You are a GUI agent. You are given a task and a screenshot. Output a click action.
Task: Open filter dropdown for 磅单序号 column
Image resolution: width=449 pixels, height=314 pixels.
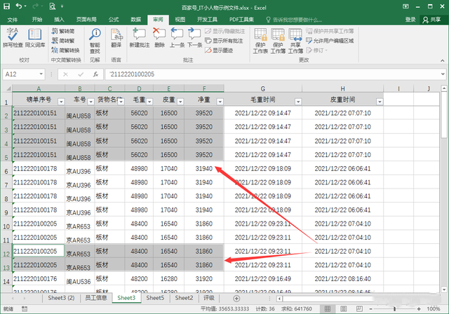pyautogui.click(x=61, y=101)
